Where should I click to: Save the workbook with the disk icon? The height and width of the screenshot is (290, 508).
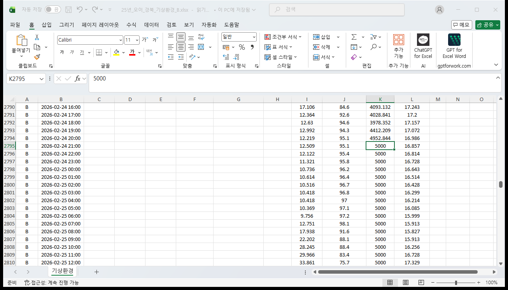[x=68, y=9]
